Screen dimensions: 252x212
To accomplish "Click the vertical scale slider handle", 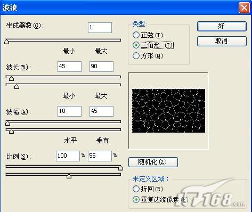I will [x=69, y=176].
